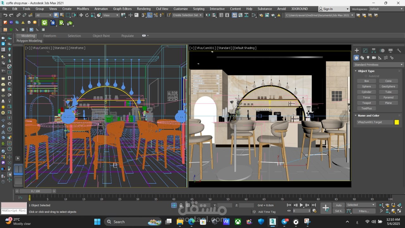Toggle the Angle Snap button
Screen dimensions: 405x228
pos(150,15)
